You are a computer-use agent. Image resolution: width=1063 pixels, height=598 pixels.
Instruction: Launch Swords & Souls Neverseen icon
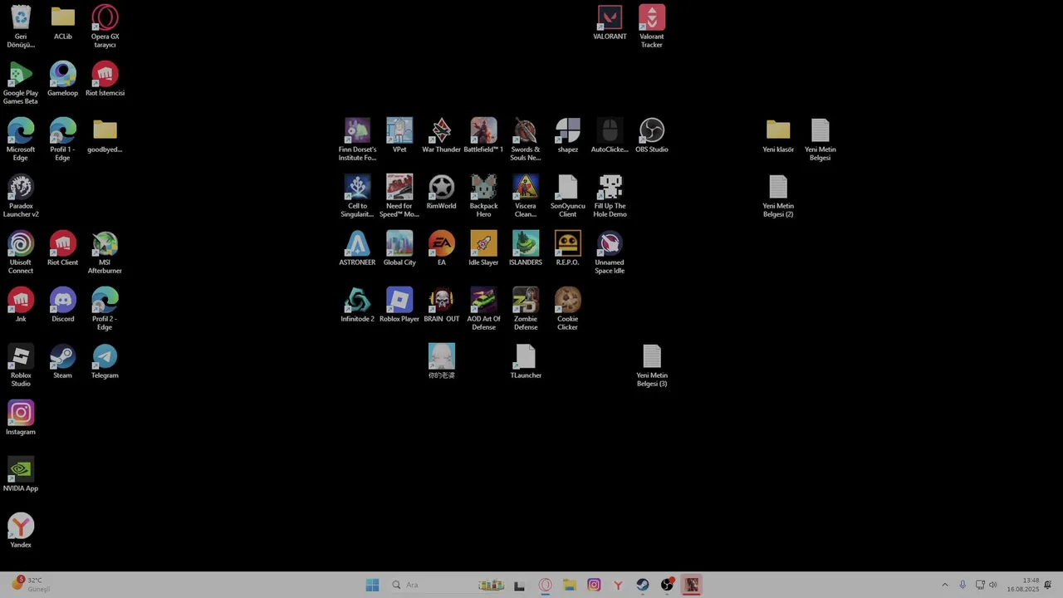coord(526,131)
